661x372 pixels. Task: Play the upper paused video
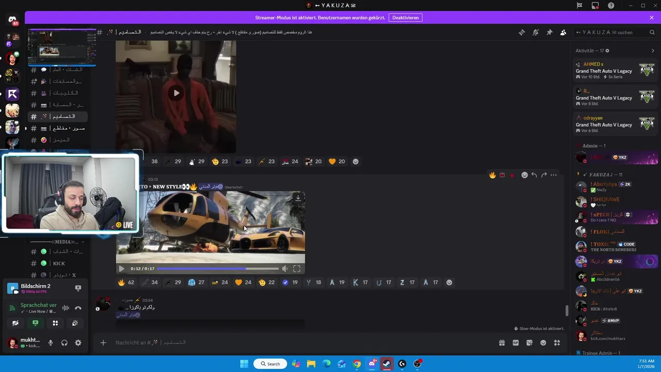(x=176, y=93)
